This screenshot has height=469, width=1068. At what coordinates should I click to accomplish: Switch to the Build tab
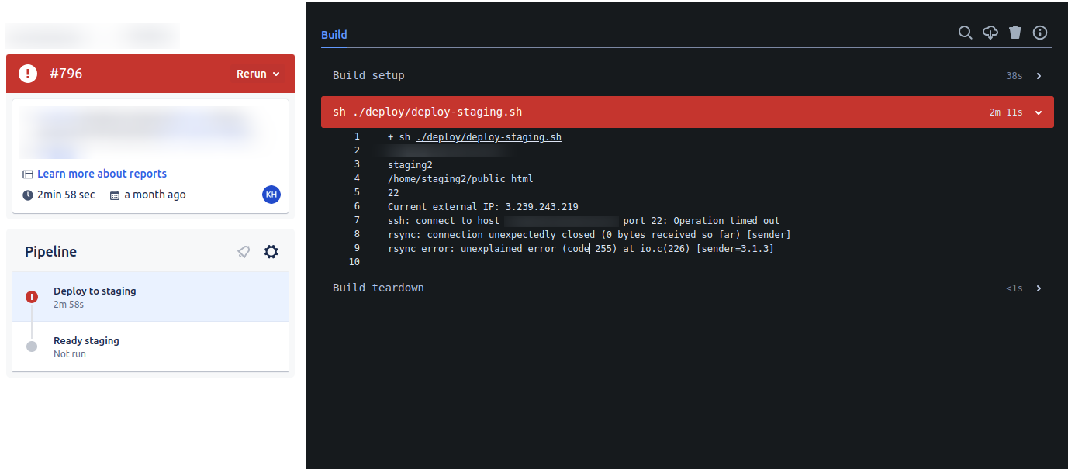coord(334,34)
